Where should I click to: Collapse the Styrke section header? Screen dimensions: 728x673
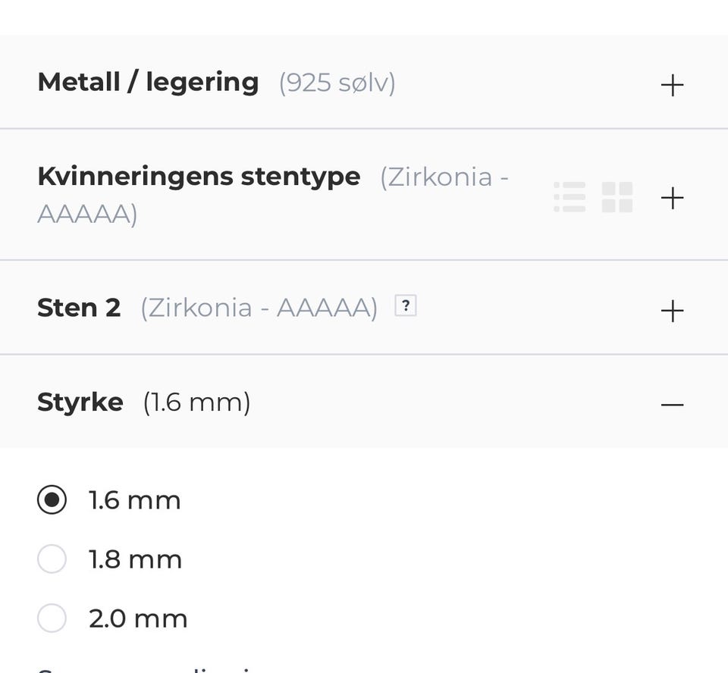(x=80, y=402)
